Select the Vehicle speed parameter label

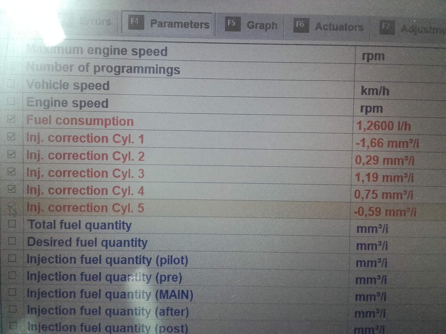tap(68, 85)
